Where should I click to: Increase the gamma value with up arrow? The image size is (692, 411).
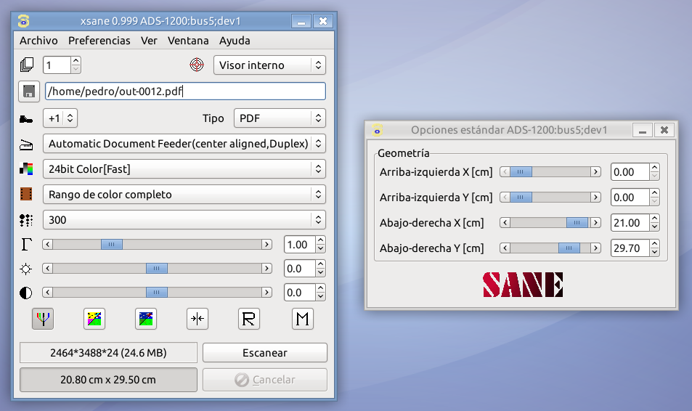320,240
